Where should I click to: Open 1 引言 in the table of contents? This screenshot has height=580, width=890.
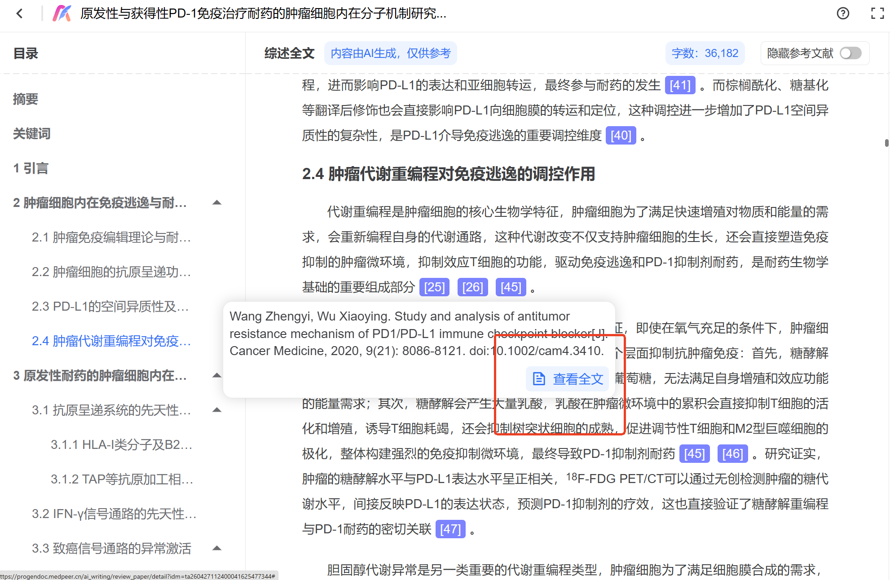click(x=31, y=168)
